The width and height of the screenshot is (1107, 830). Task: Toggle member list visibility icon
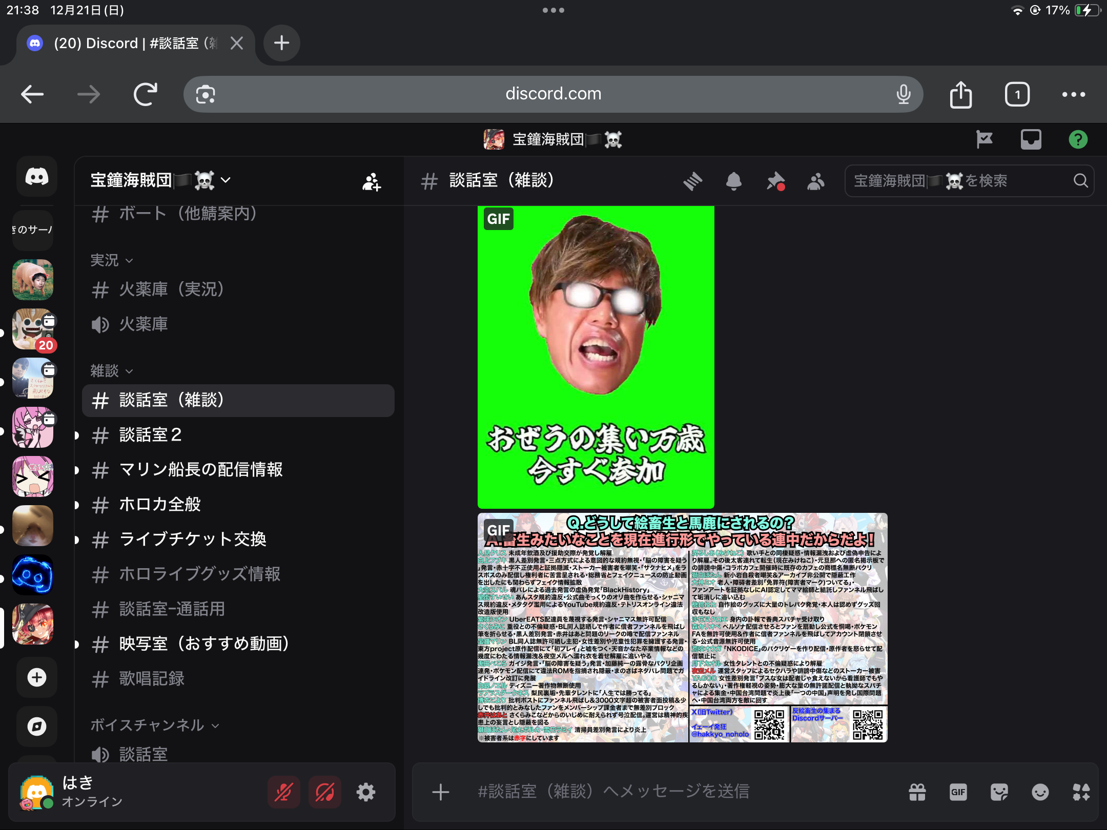click(816, 181)
